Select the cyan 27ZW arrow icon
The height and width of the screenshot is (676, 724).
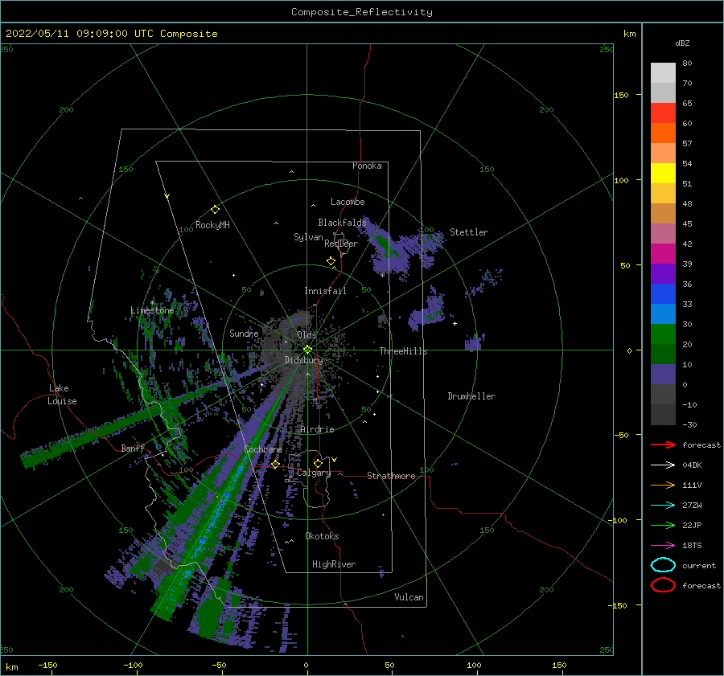(663, 506)
